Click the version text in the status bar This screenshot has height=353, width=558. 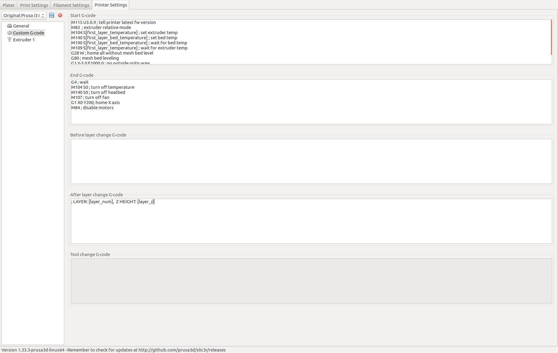click(x=113, y=350)
